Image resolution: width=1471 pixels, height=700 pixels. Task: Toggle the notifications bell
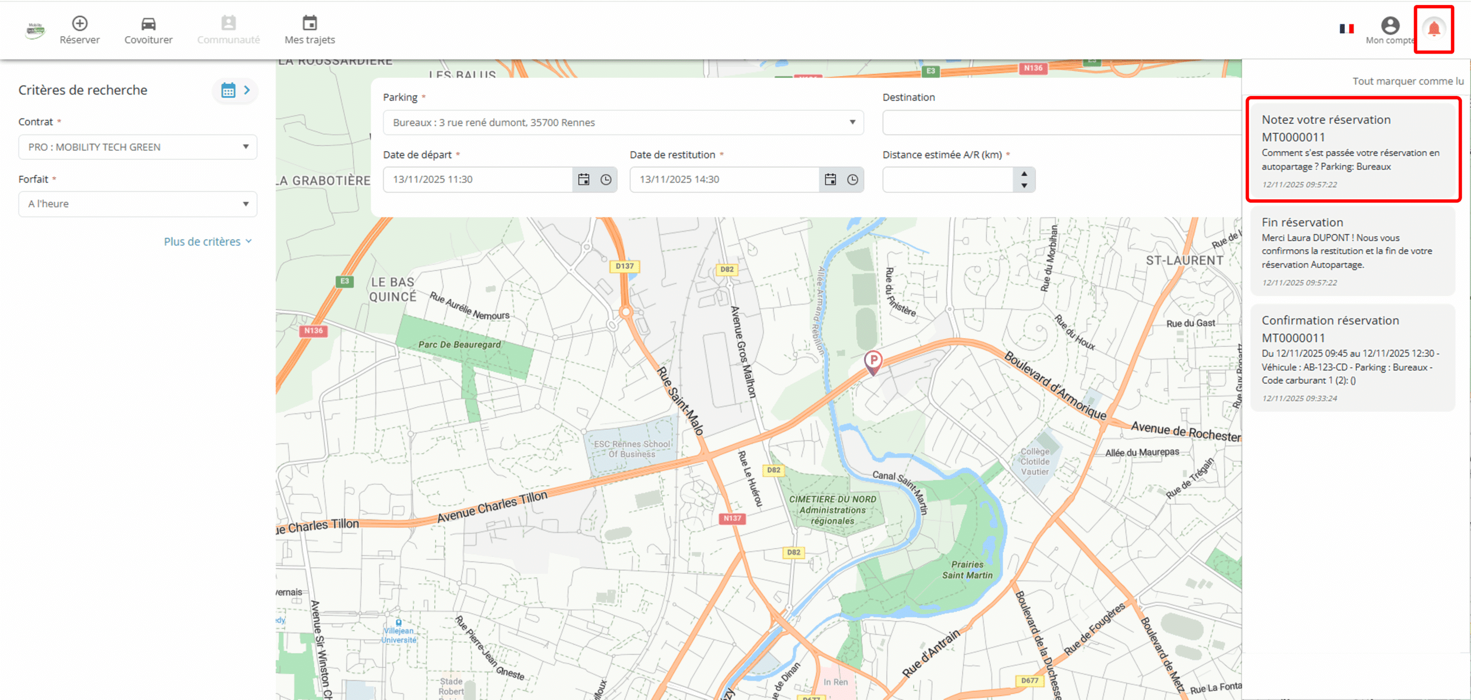tap(1433, 29)
